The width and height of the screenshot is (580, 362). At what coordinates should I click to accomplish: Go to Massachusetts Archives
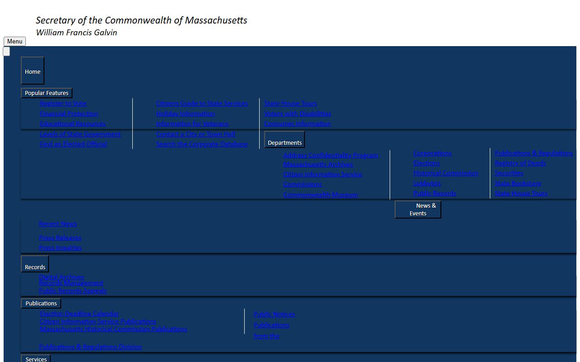[x=318, y=164]
